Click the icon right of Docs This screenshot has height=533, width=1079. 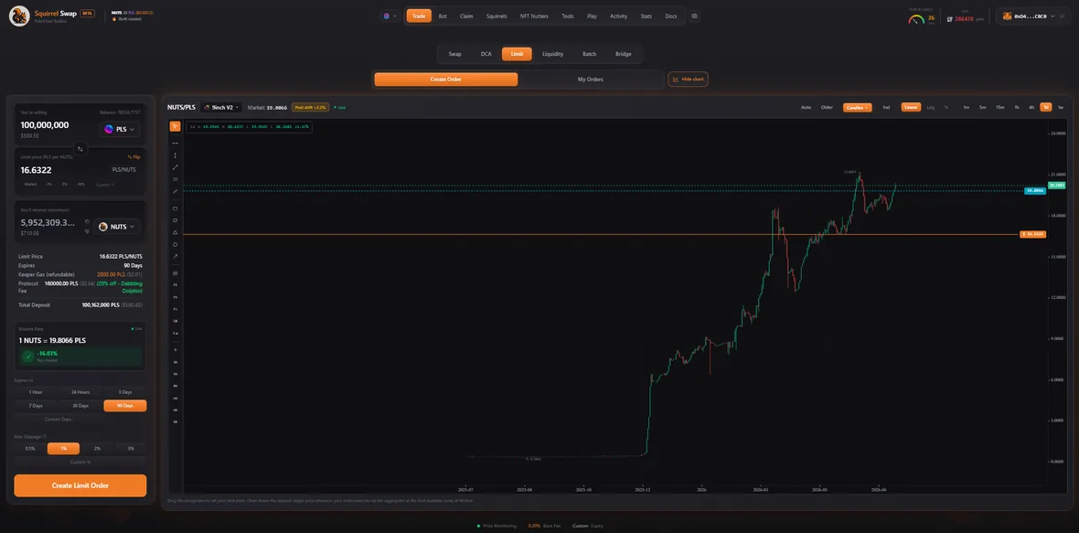(694, 16)
